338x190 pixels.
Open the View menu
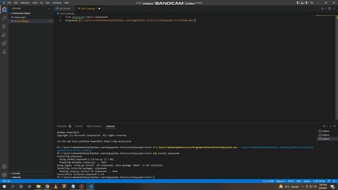click(x=35, y=3)
